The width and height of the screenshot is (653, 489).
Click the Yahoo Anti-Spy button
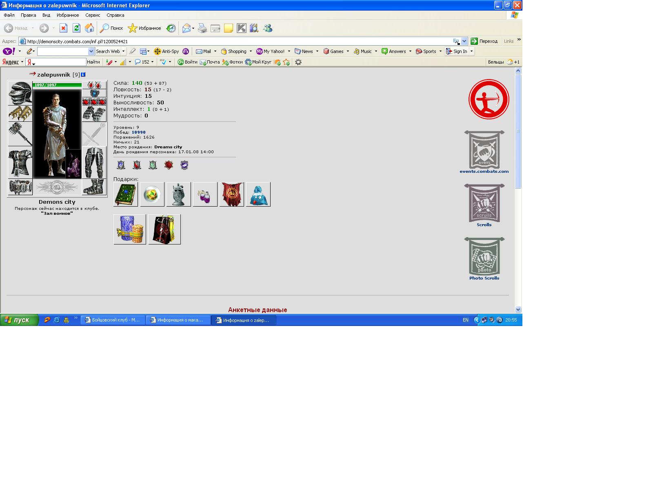pos(167,51)
